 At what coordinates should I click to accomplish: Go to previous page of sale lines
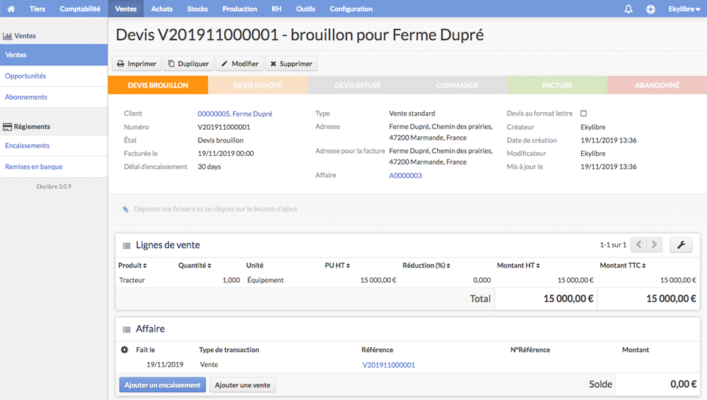point(638,245)
